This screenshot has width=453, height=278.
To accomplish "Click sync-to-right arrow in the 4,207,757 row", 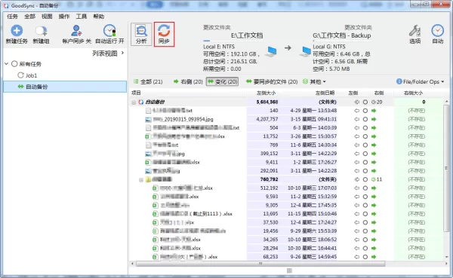I will pyautogui.click(x=374, y=119).
